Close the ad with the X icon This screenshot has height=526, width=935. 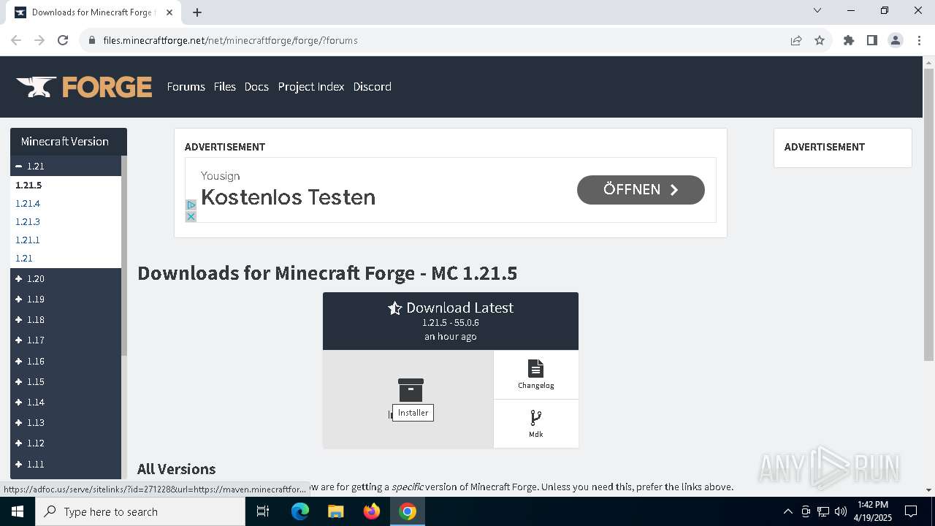tap(191, 217)
